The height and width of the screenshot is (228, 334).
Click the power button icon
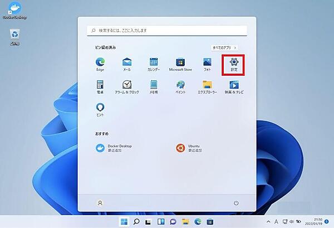tap(236, 203)
